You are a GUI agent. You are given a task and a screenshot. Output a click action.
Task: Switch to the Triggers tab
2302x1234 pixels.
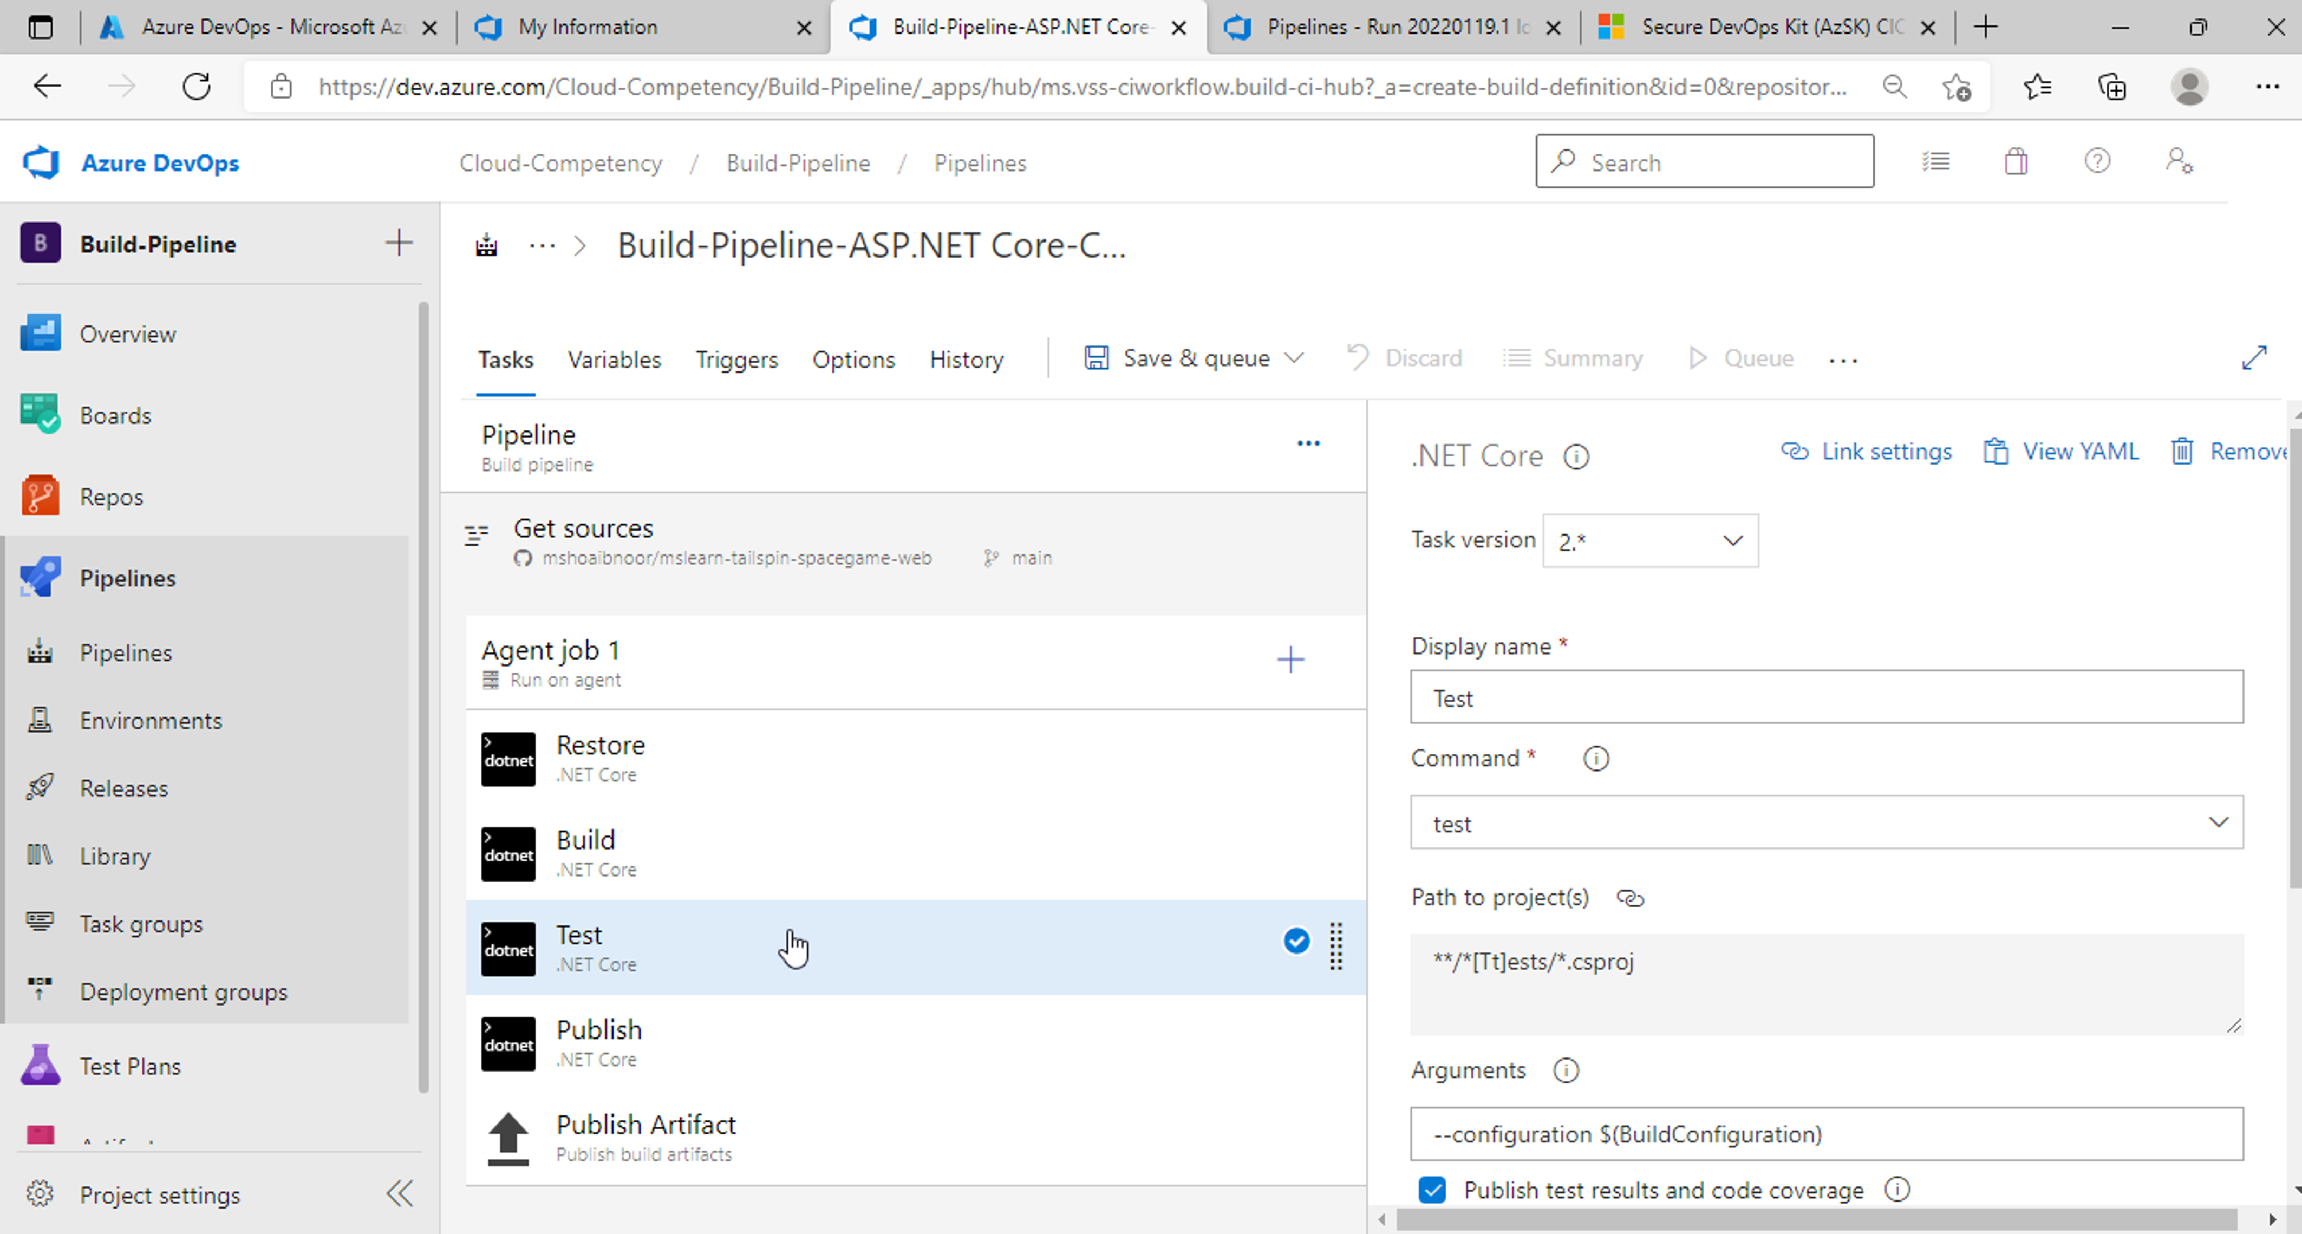pyautogui.click(x=736, y=359)
